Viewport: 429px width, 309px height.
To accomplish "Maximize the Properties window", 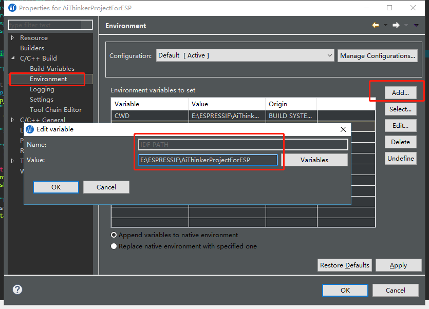I will [389, 8].
